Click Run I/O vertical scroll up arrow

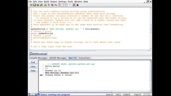(150, 61)
